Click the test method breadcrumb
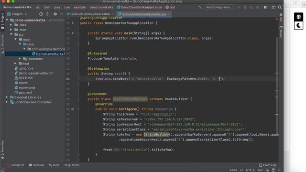This screenshot has height=172, width=306. [170, 7]
